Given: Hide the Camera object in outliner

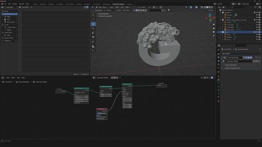Looking at the screenshot, I should (x=257, y=15).
